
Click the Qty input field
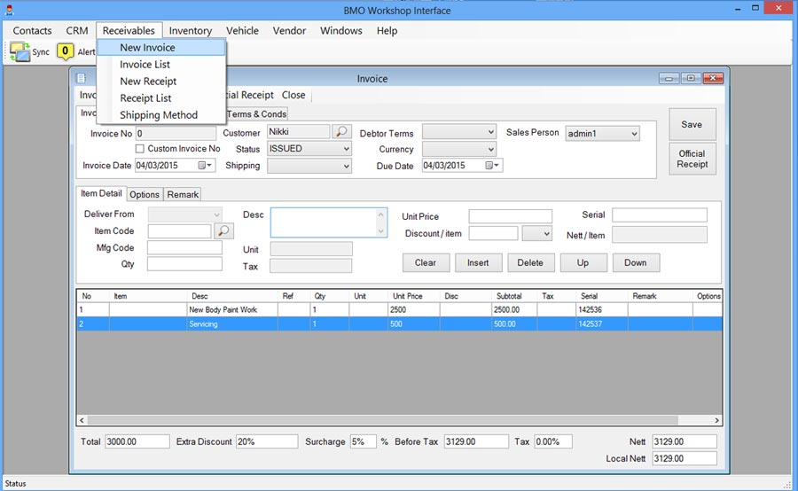tap(184, 264)
